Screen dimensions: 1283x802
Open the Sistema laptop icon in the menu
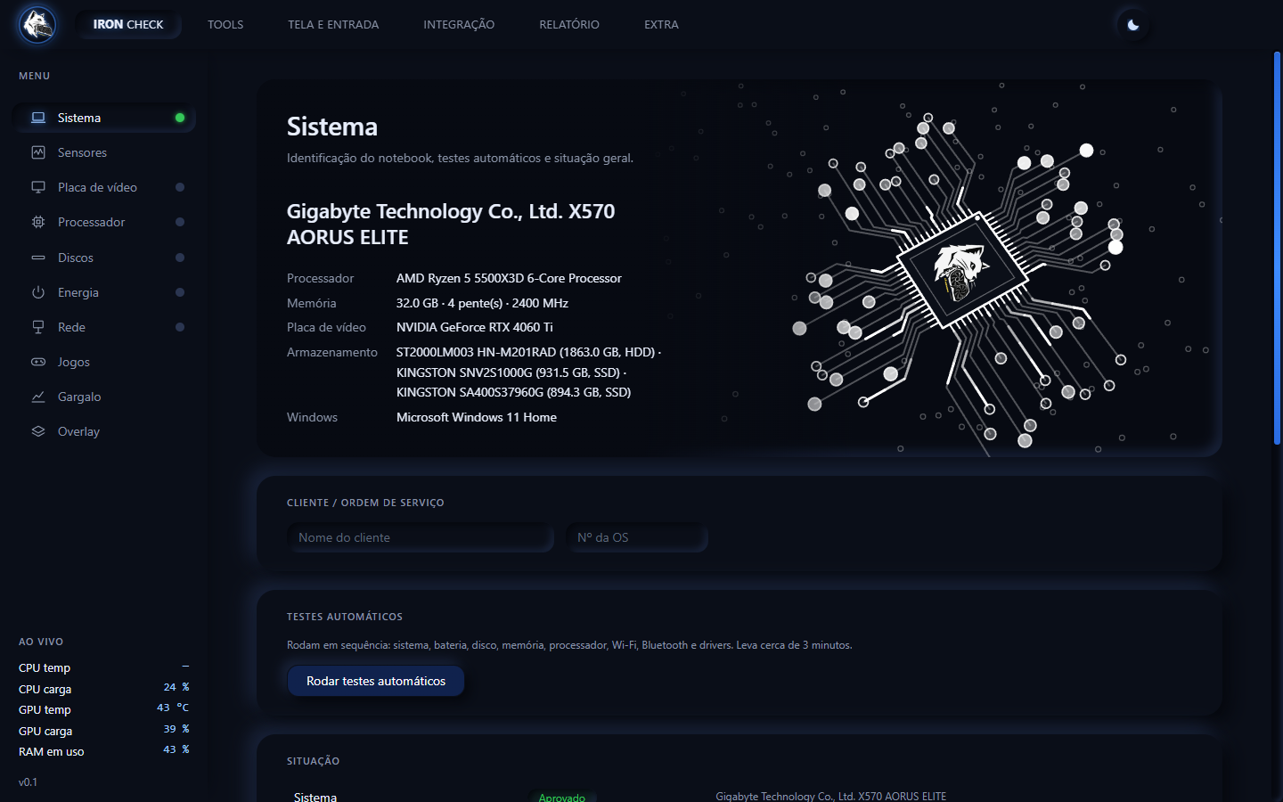coord(38,118)
